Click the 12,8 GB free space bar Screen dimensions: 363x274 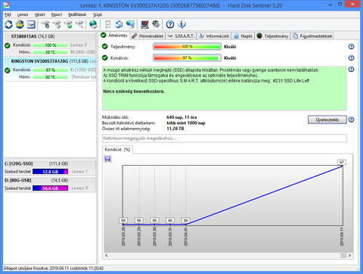tap(51, 172)
